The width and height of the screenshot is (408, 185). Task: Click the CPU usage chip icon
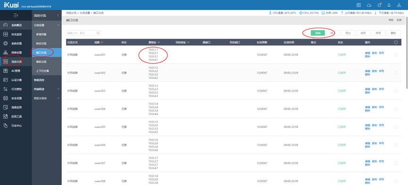click(x=301, y=13)
